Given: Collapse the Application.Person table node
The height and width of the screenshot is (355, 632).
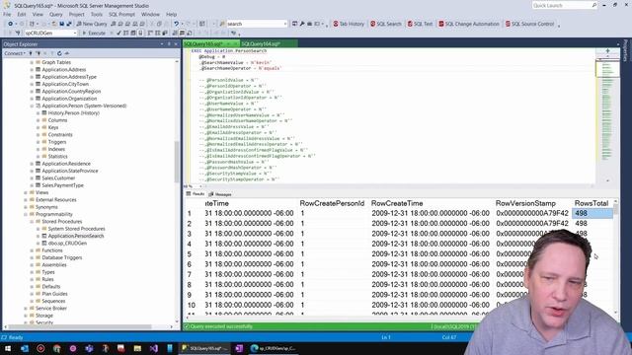Looking at the screenshot, I should 32,106.
